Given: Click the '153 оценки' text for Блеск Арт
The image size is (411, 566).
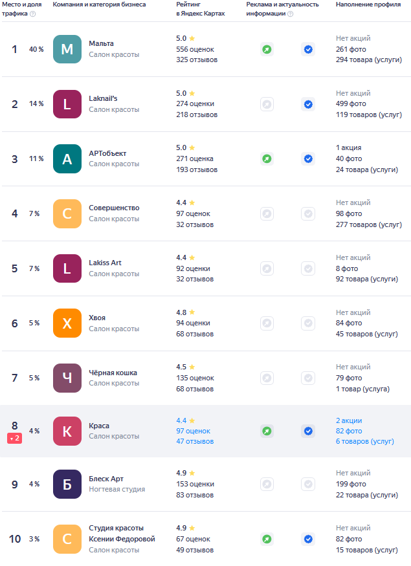Looking at the screenshot, I should pos(195,484).
